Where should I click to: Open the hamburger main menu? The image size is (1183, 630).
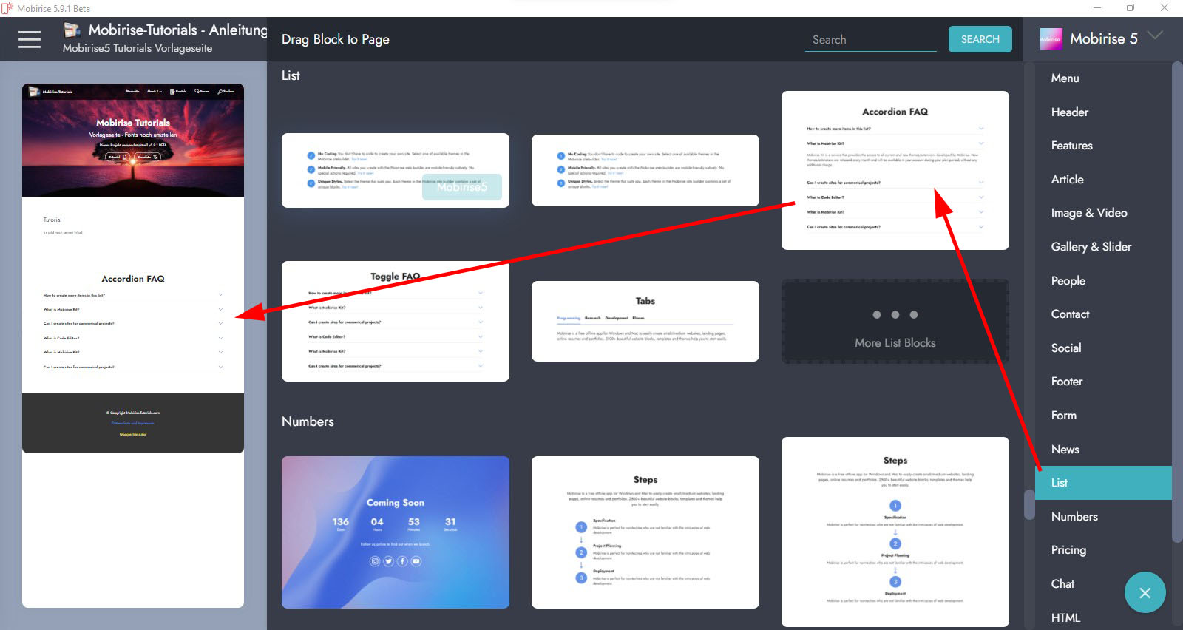(30, 39)
